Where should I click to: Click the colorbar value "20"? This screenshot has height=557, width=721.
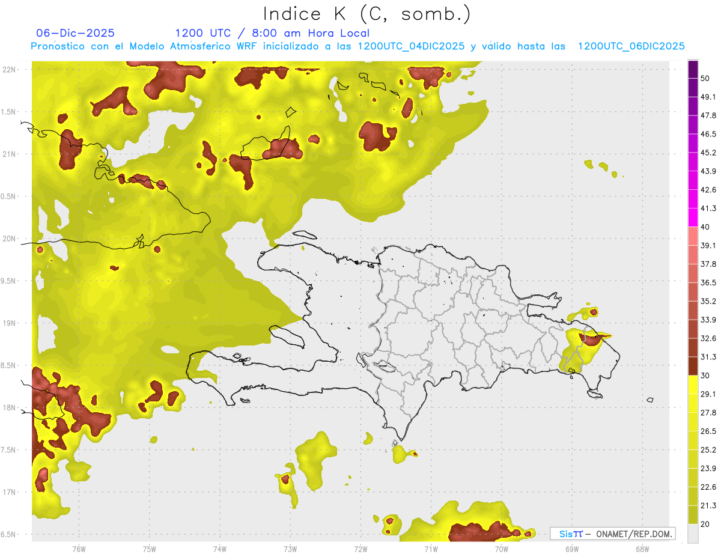705,525
